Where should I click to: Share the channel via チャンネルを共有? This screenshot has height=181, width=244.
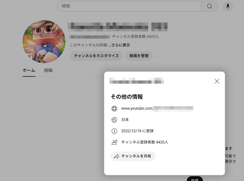pos(133,156)
